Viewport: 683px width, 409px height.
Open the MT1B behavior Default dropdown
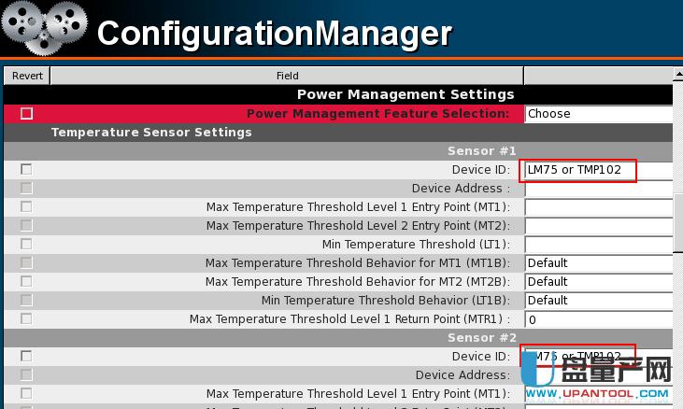[598, 263]
